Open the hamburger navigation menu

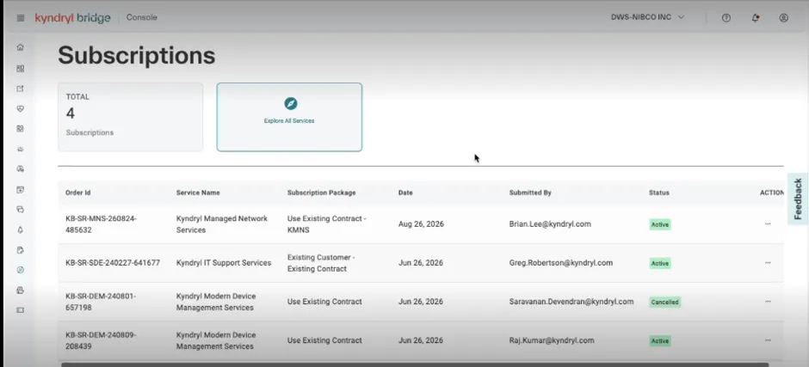(x=21, y=18)
